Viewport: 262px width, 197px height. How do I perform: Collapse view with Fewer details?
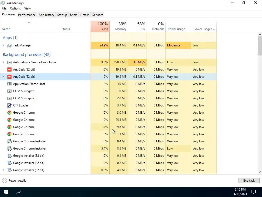[14, 181]
